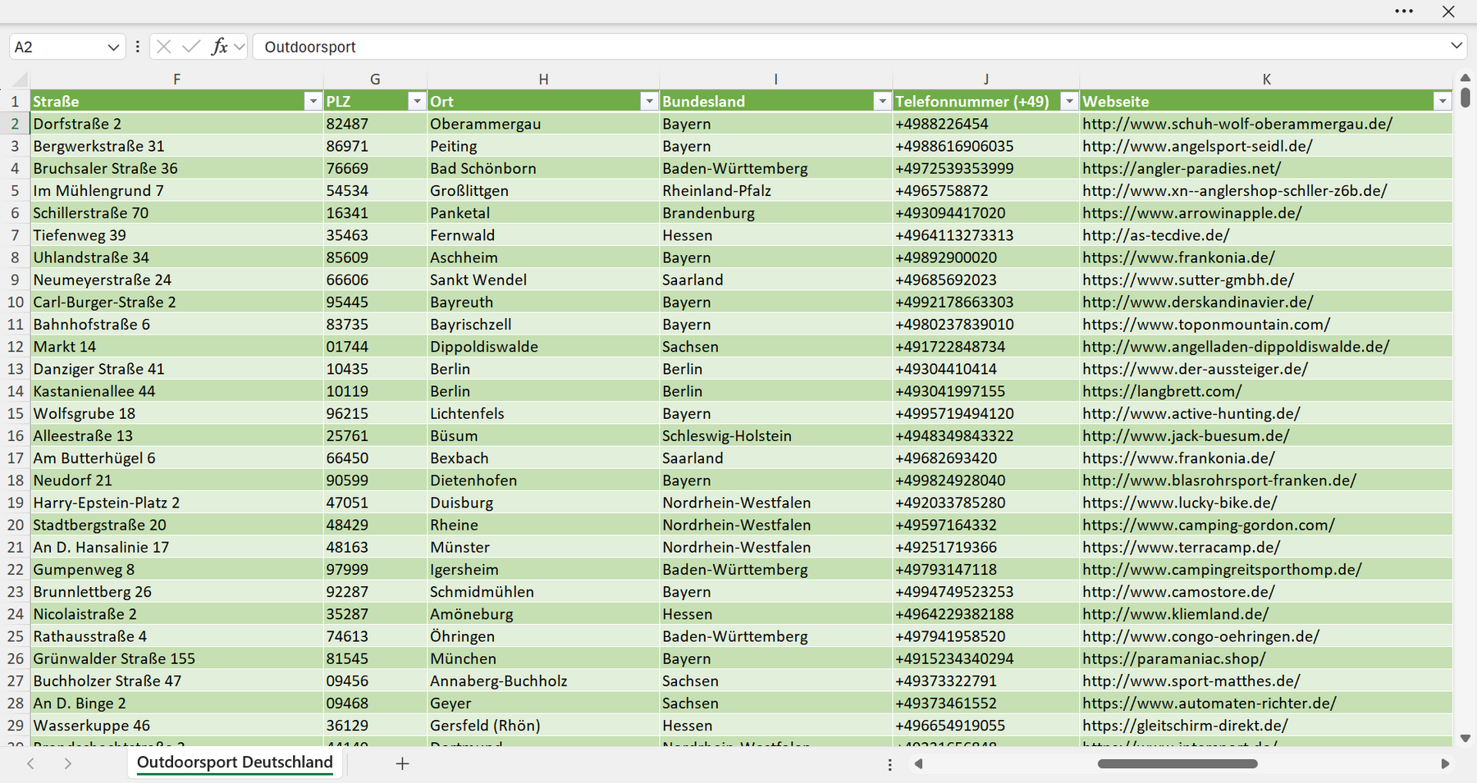Go to next sheet arrow

(68, 763)
